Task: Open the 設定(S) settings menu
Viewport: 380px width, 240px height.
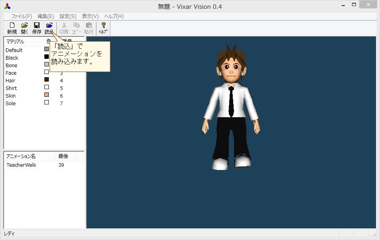Action: point(67,16)
